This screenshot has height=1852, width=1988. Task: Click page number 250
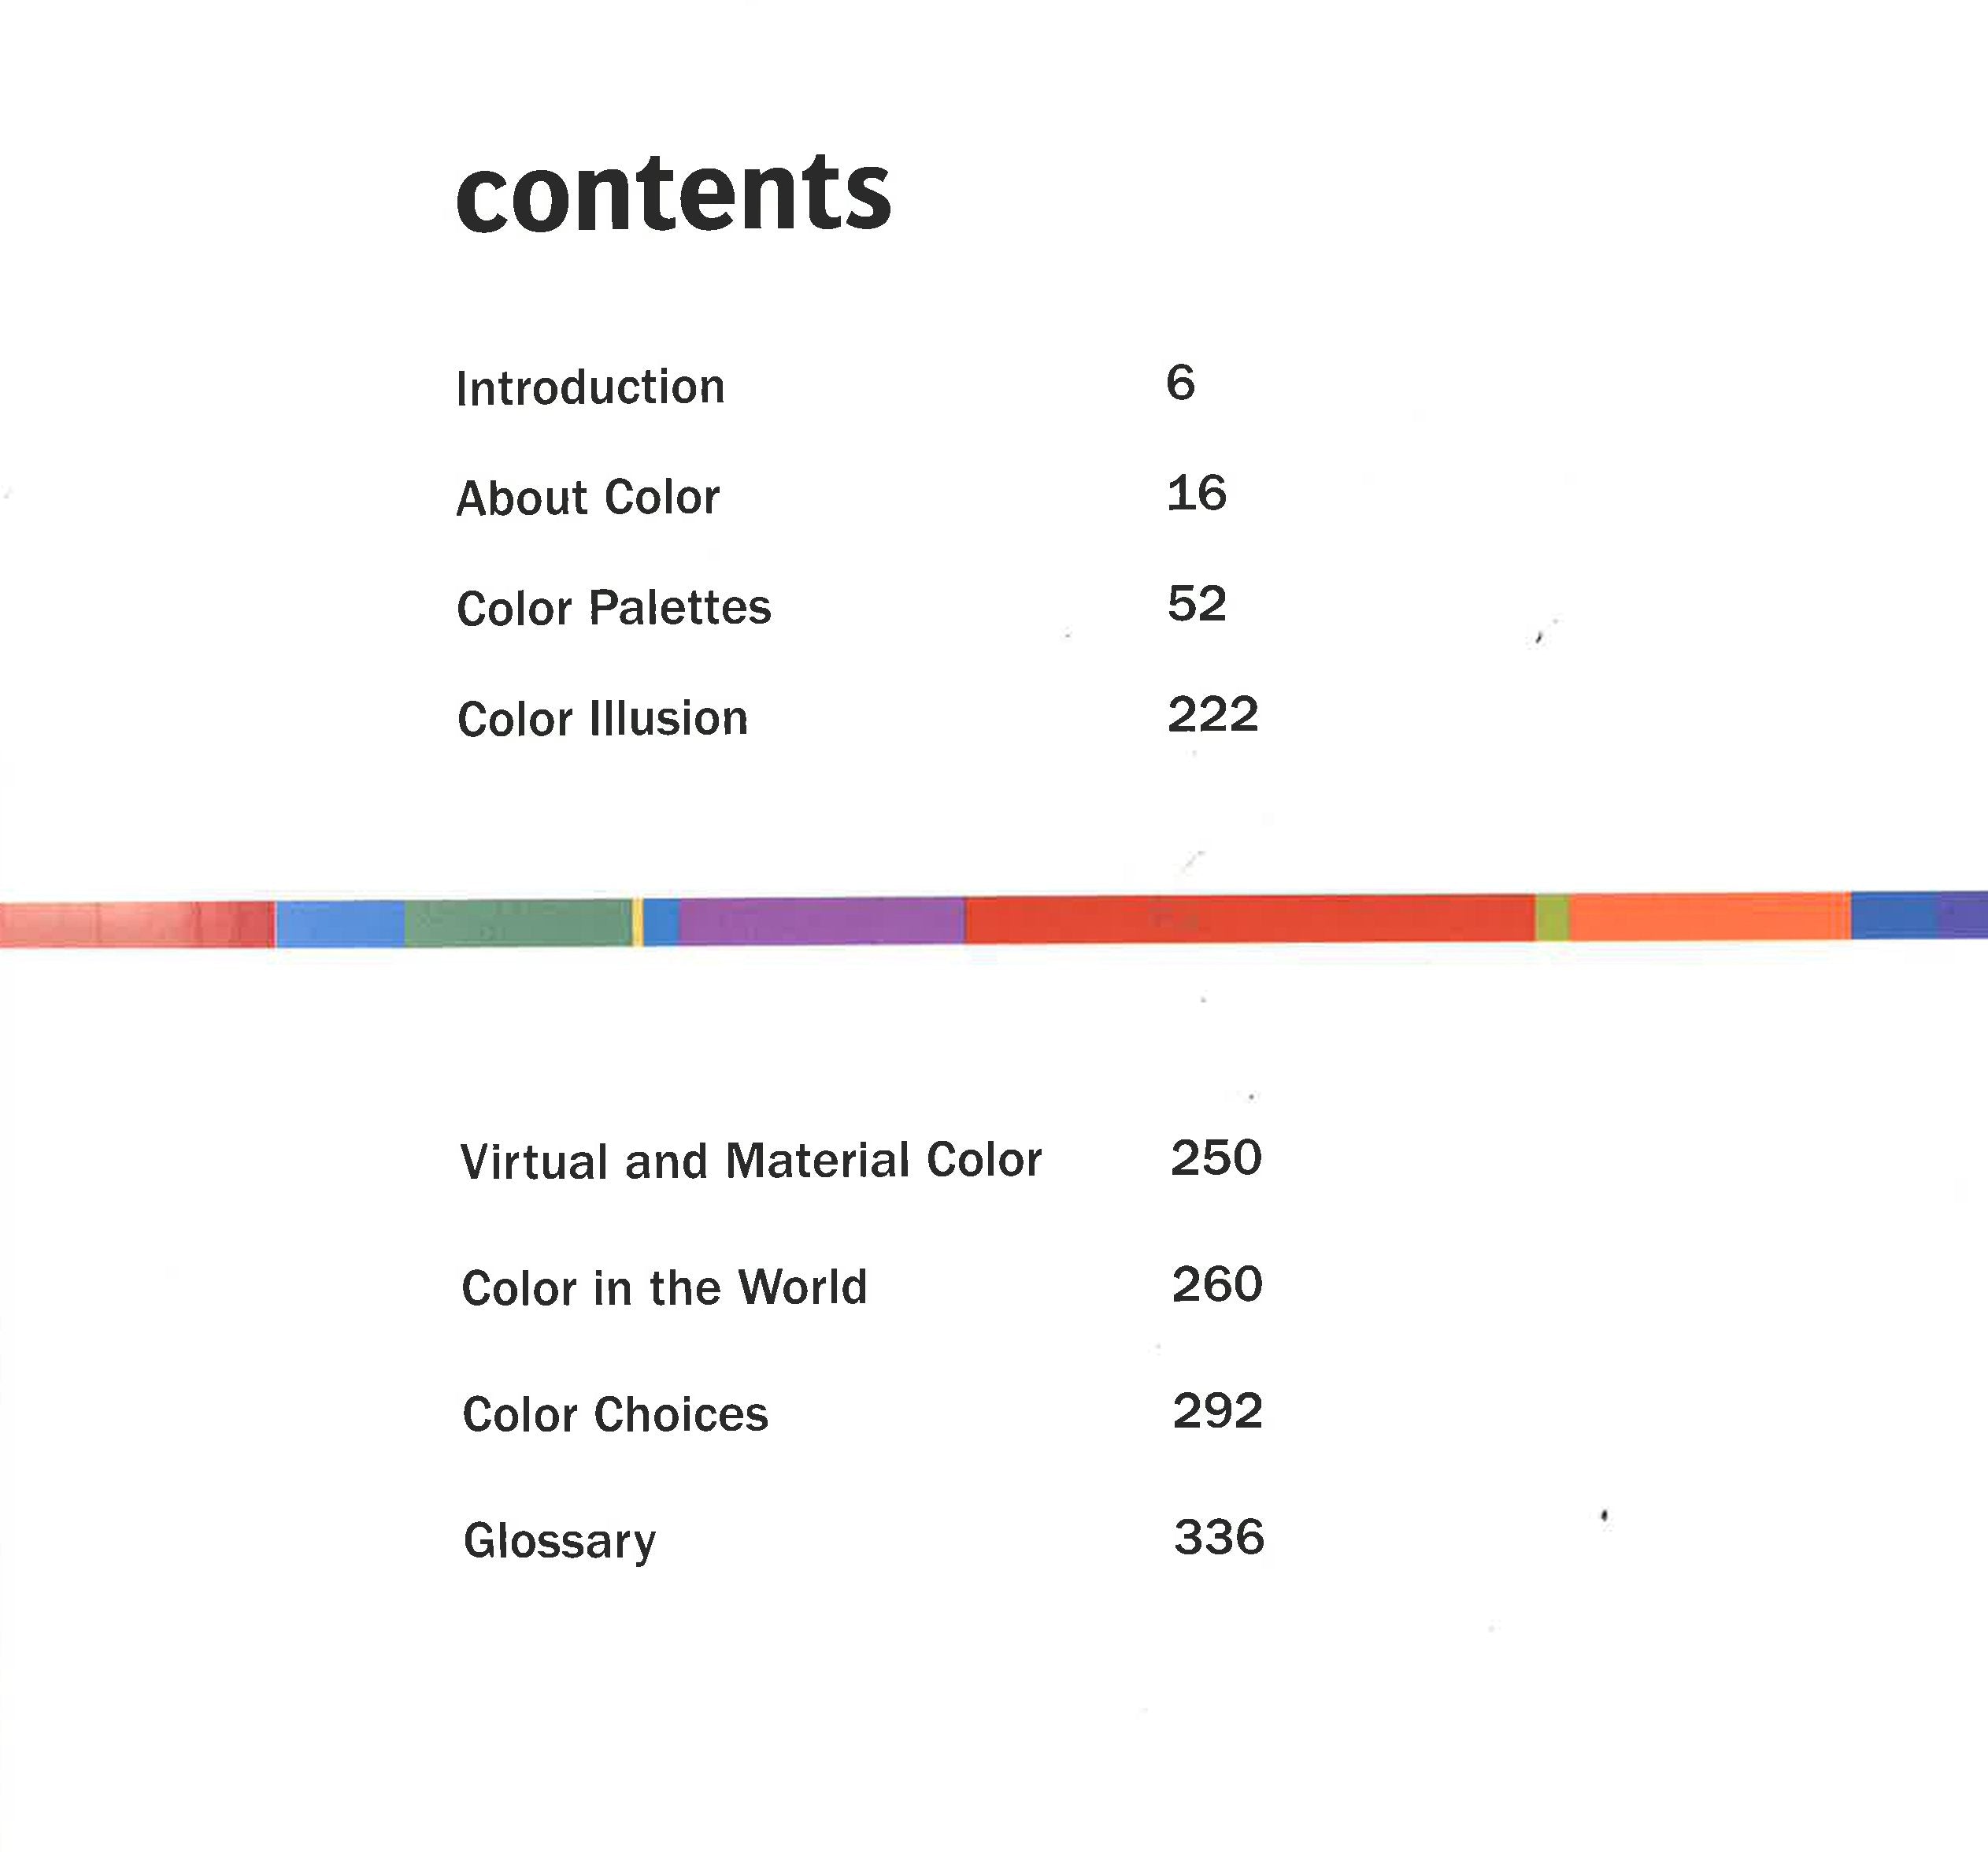click(1216, 1159)
